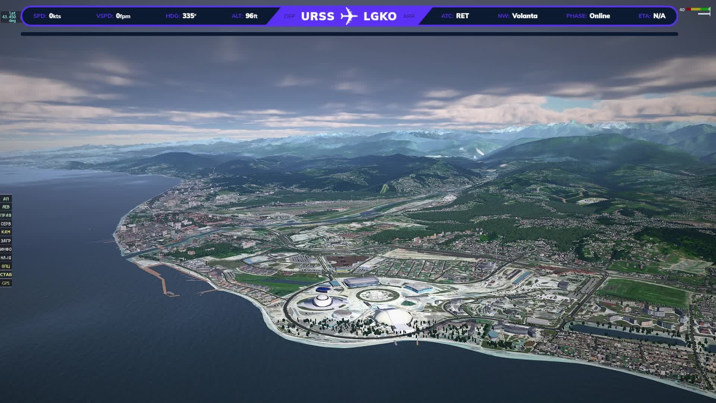Click the АП autopilot side button
The height and width of the screenshot is (403, 716).
(x=6, y=199)
